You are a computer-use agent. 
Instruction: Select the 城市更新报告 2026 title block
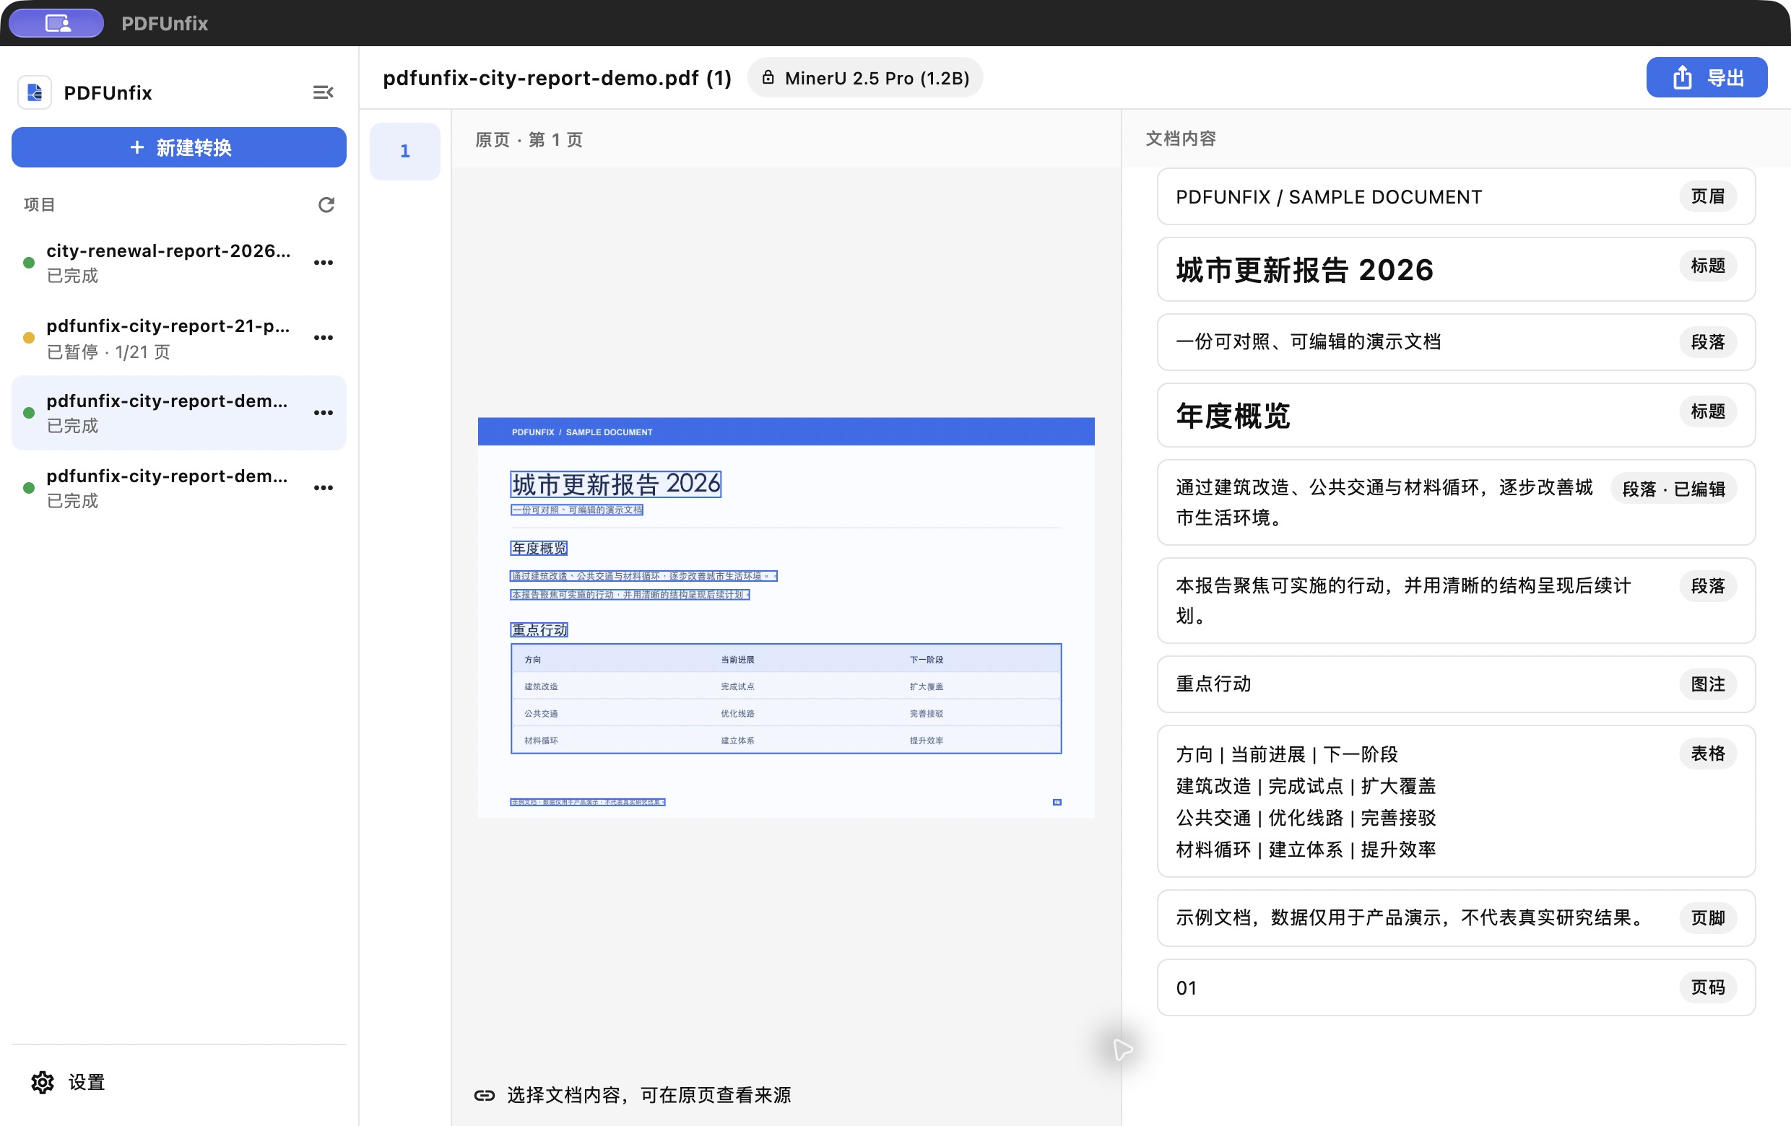(x=1456, y=269)
